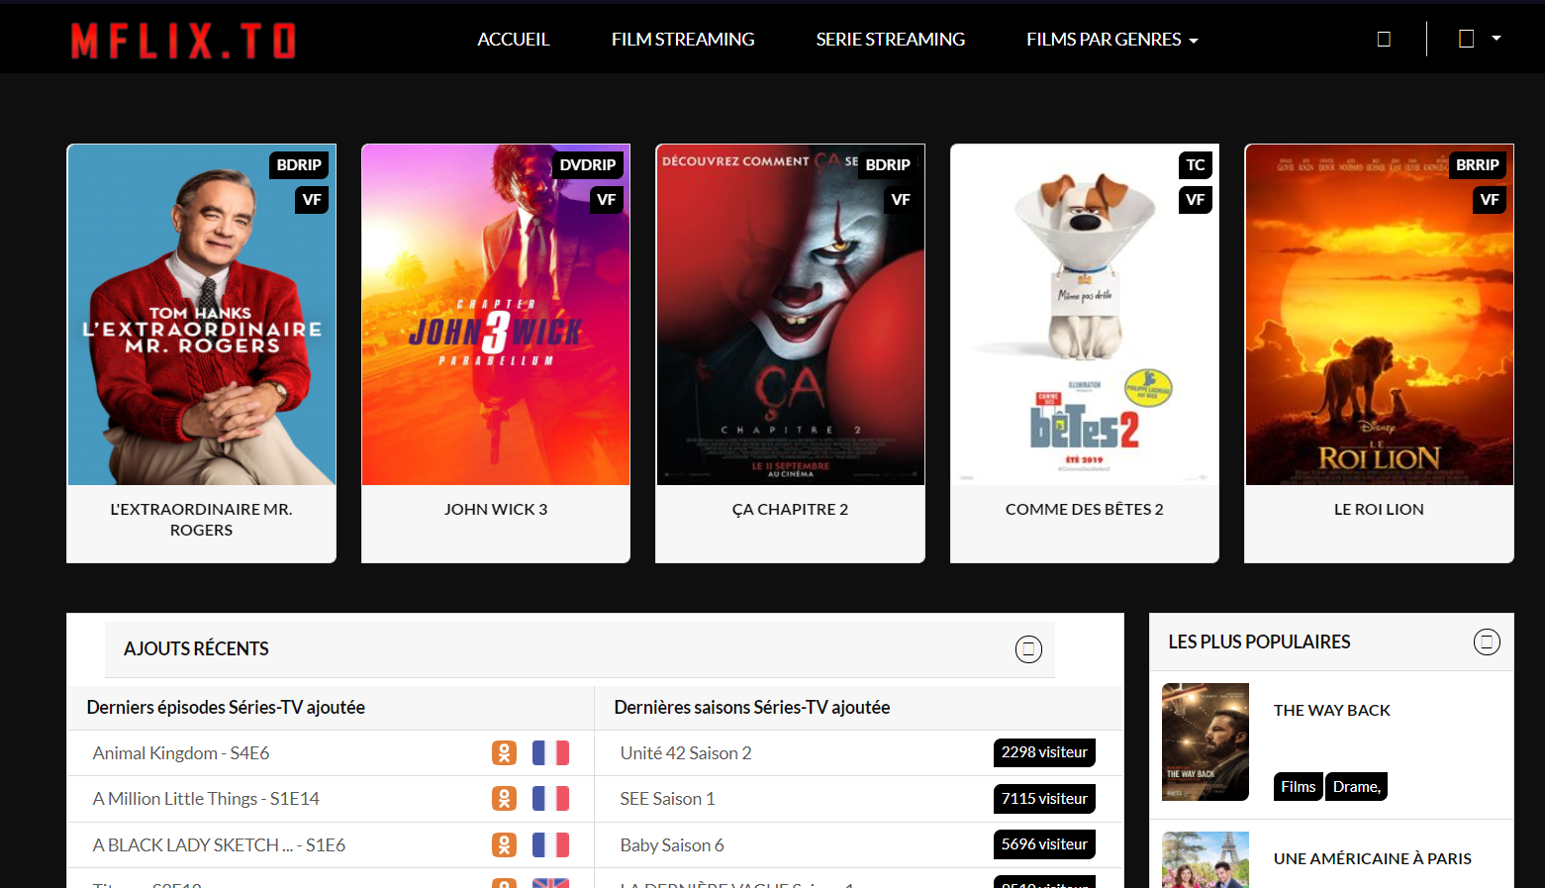Click AJOUTS RÉCENTS heading

(x=196, y=649)
